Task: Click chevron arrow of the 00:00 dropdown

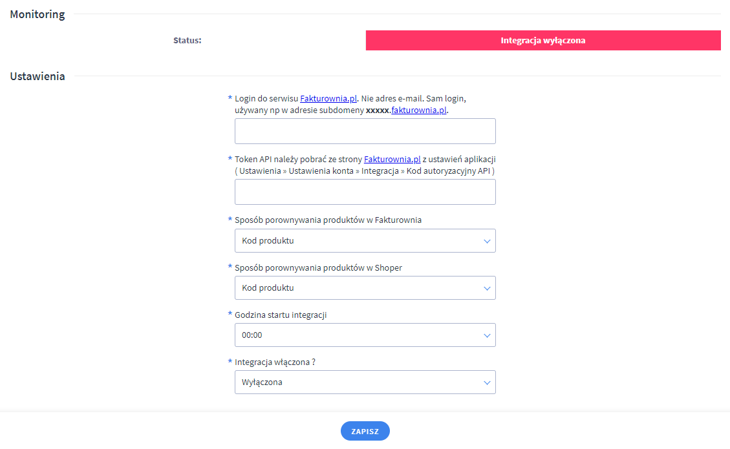Action: pyautogui.click(x=488, y=335)
